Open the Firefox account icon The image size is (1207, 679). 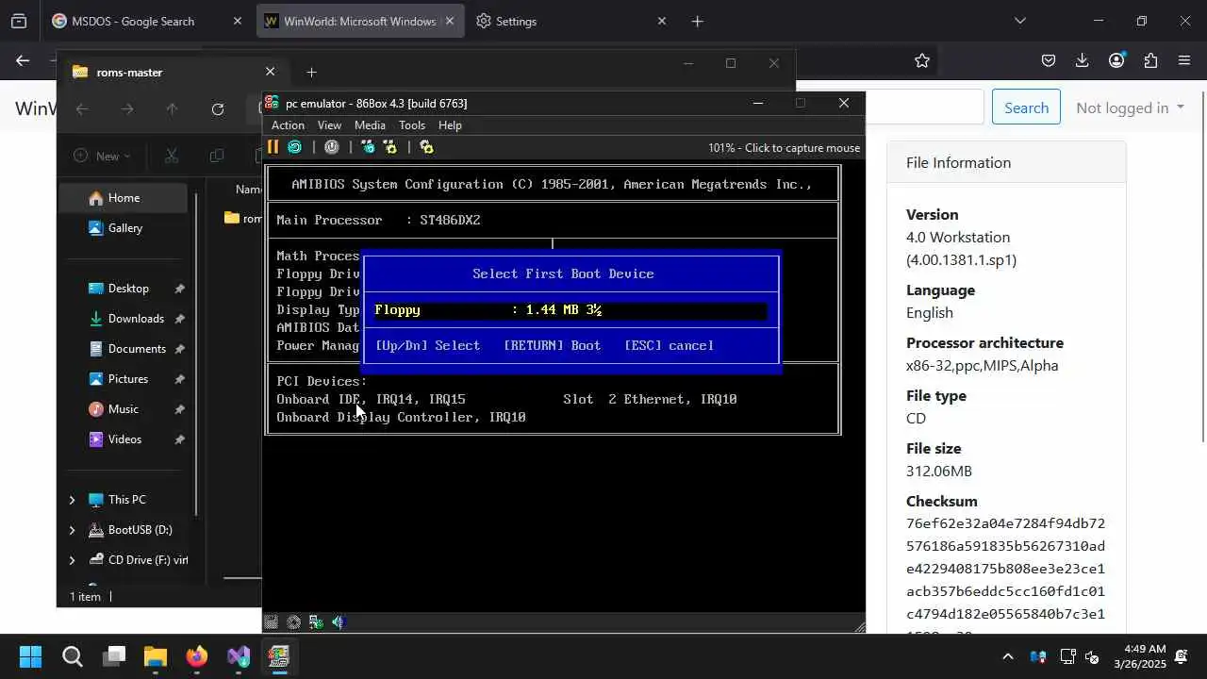point(1116,60)
